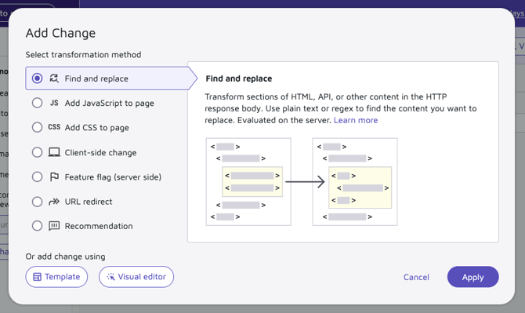Click the 'Find and replace' description heading
The image size is (525, 313).
239,78
